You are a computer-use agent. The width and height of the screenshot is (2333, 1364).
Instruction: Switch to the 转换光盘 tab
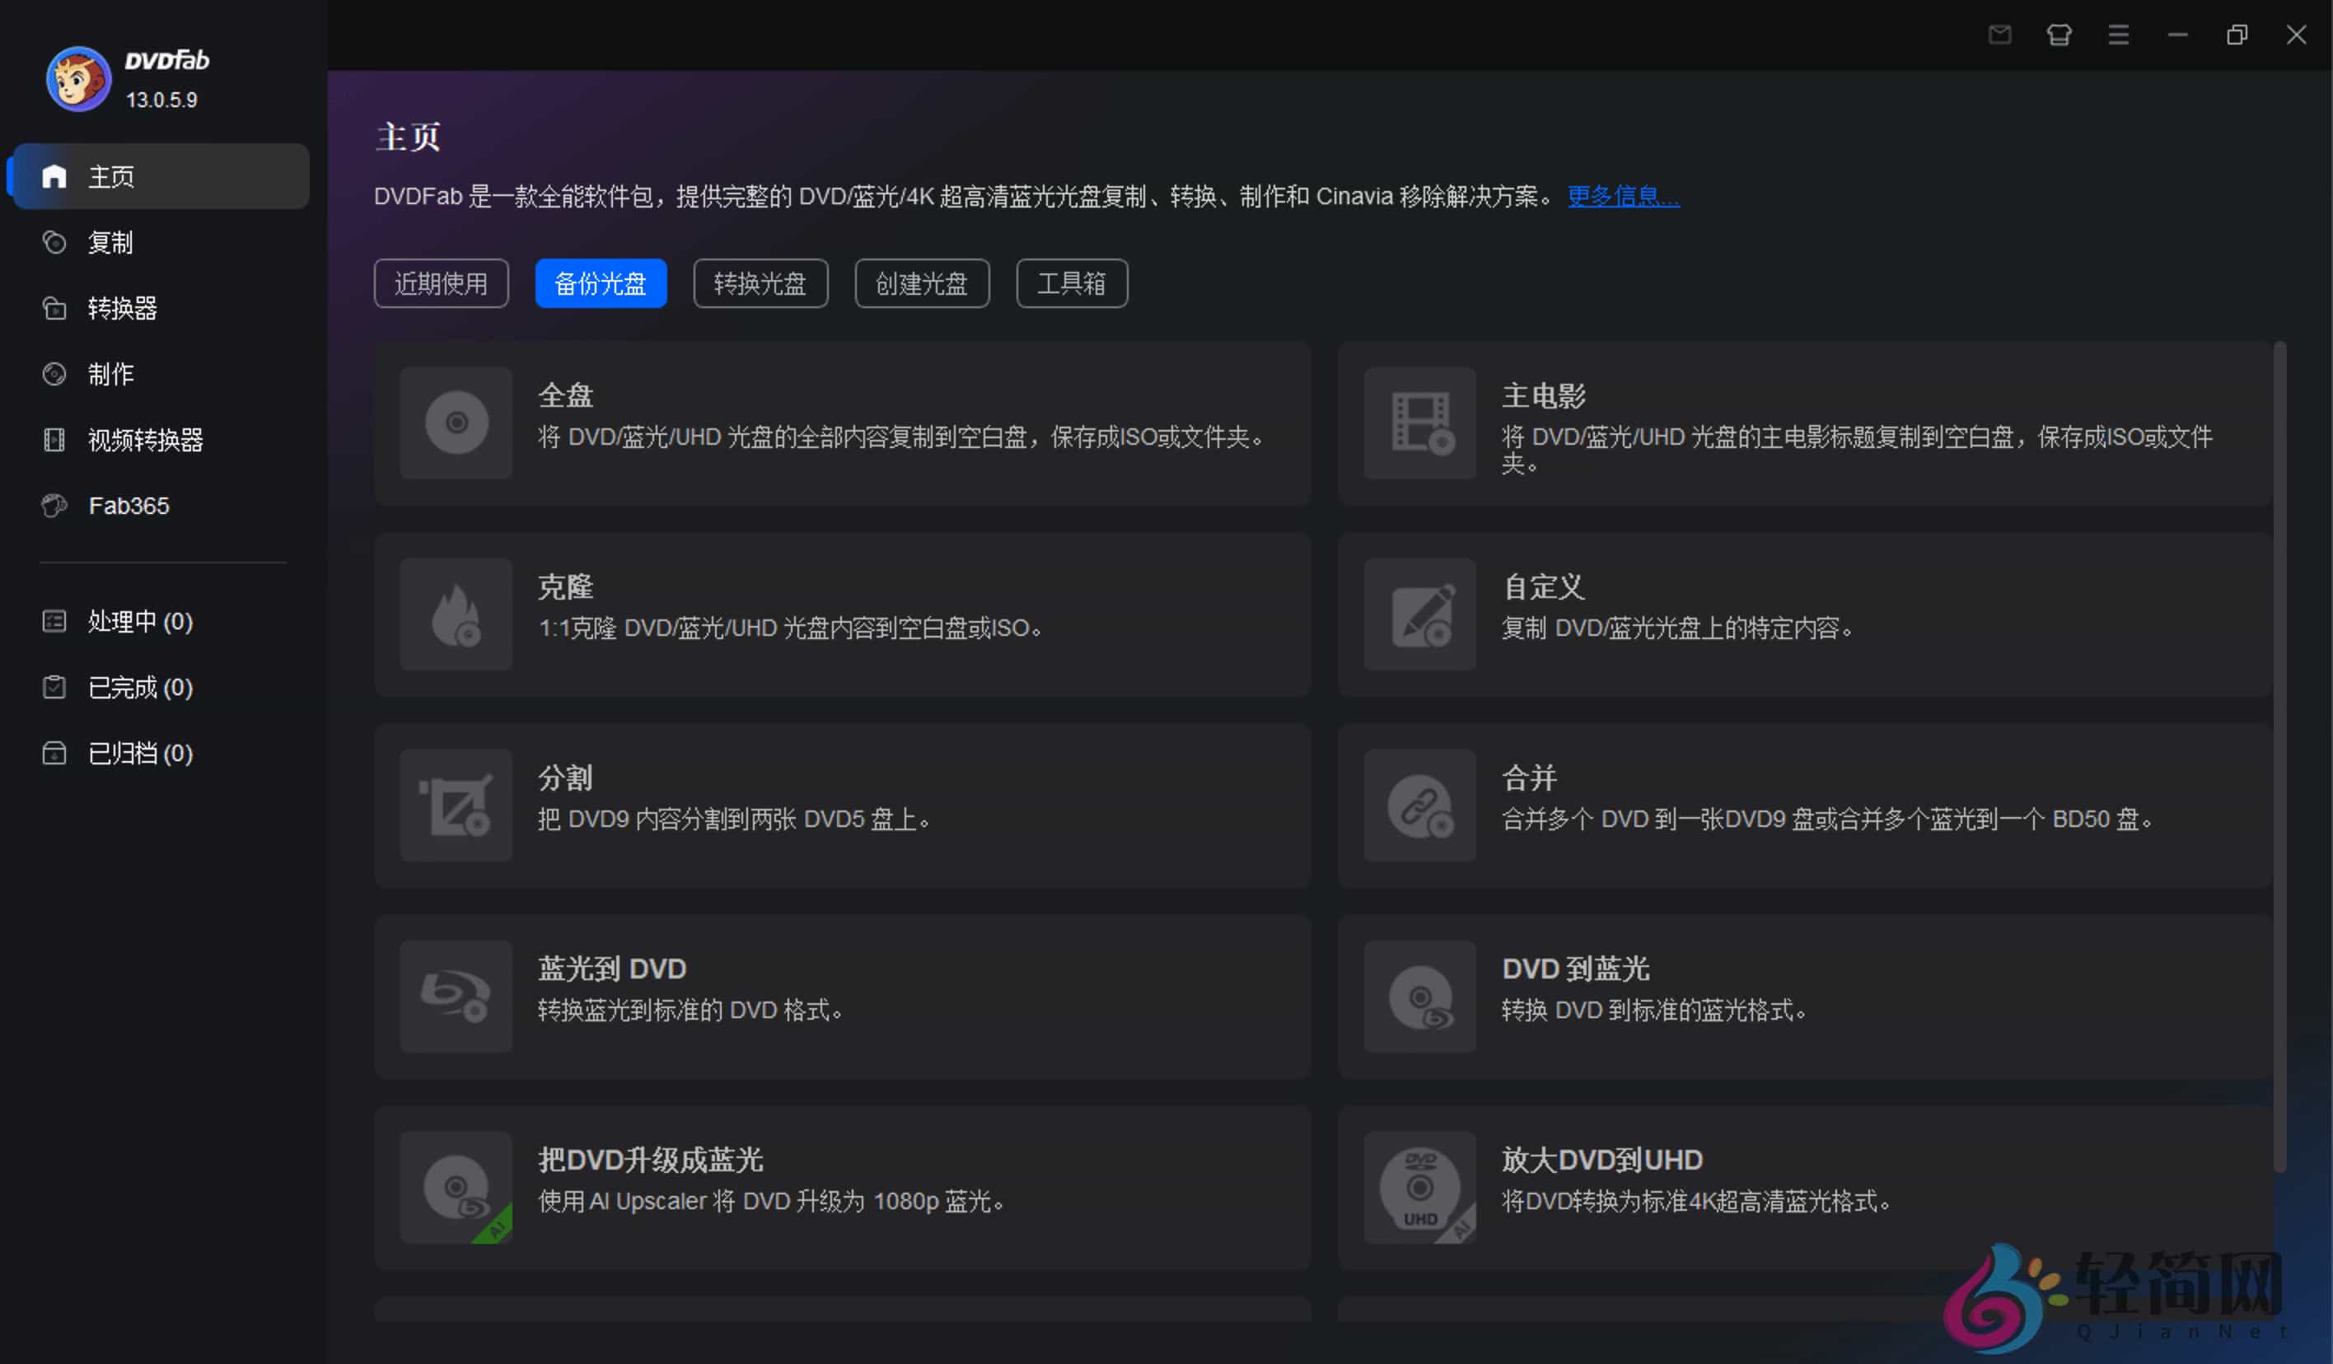(761, 283)
